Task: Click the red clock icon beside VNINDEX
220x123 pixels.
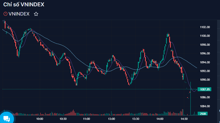Action: pos(6,14)
